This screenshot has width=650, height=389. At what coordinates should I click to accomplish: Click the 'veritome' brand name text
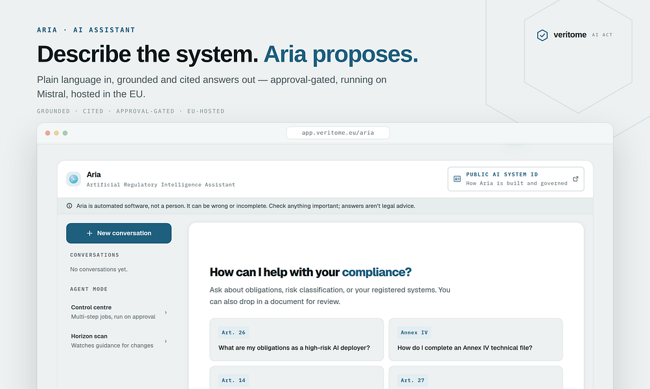[570, 35]
